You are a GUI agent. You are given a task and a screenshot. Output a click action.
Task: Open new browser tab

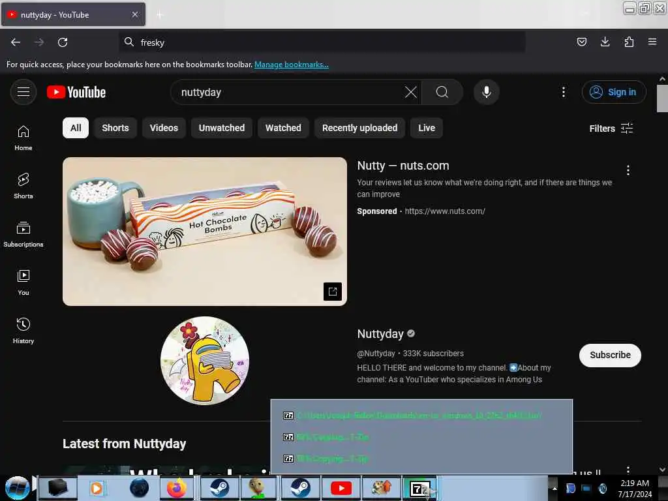[160, 15]
